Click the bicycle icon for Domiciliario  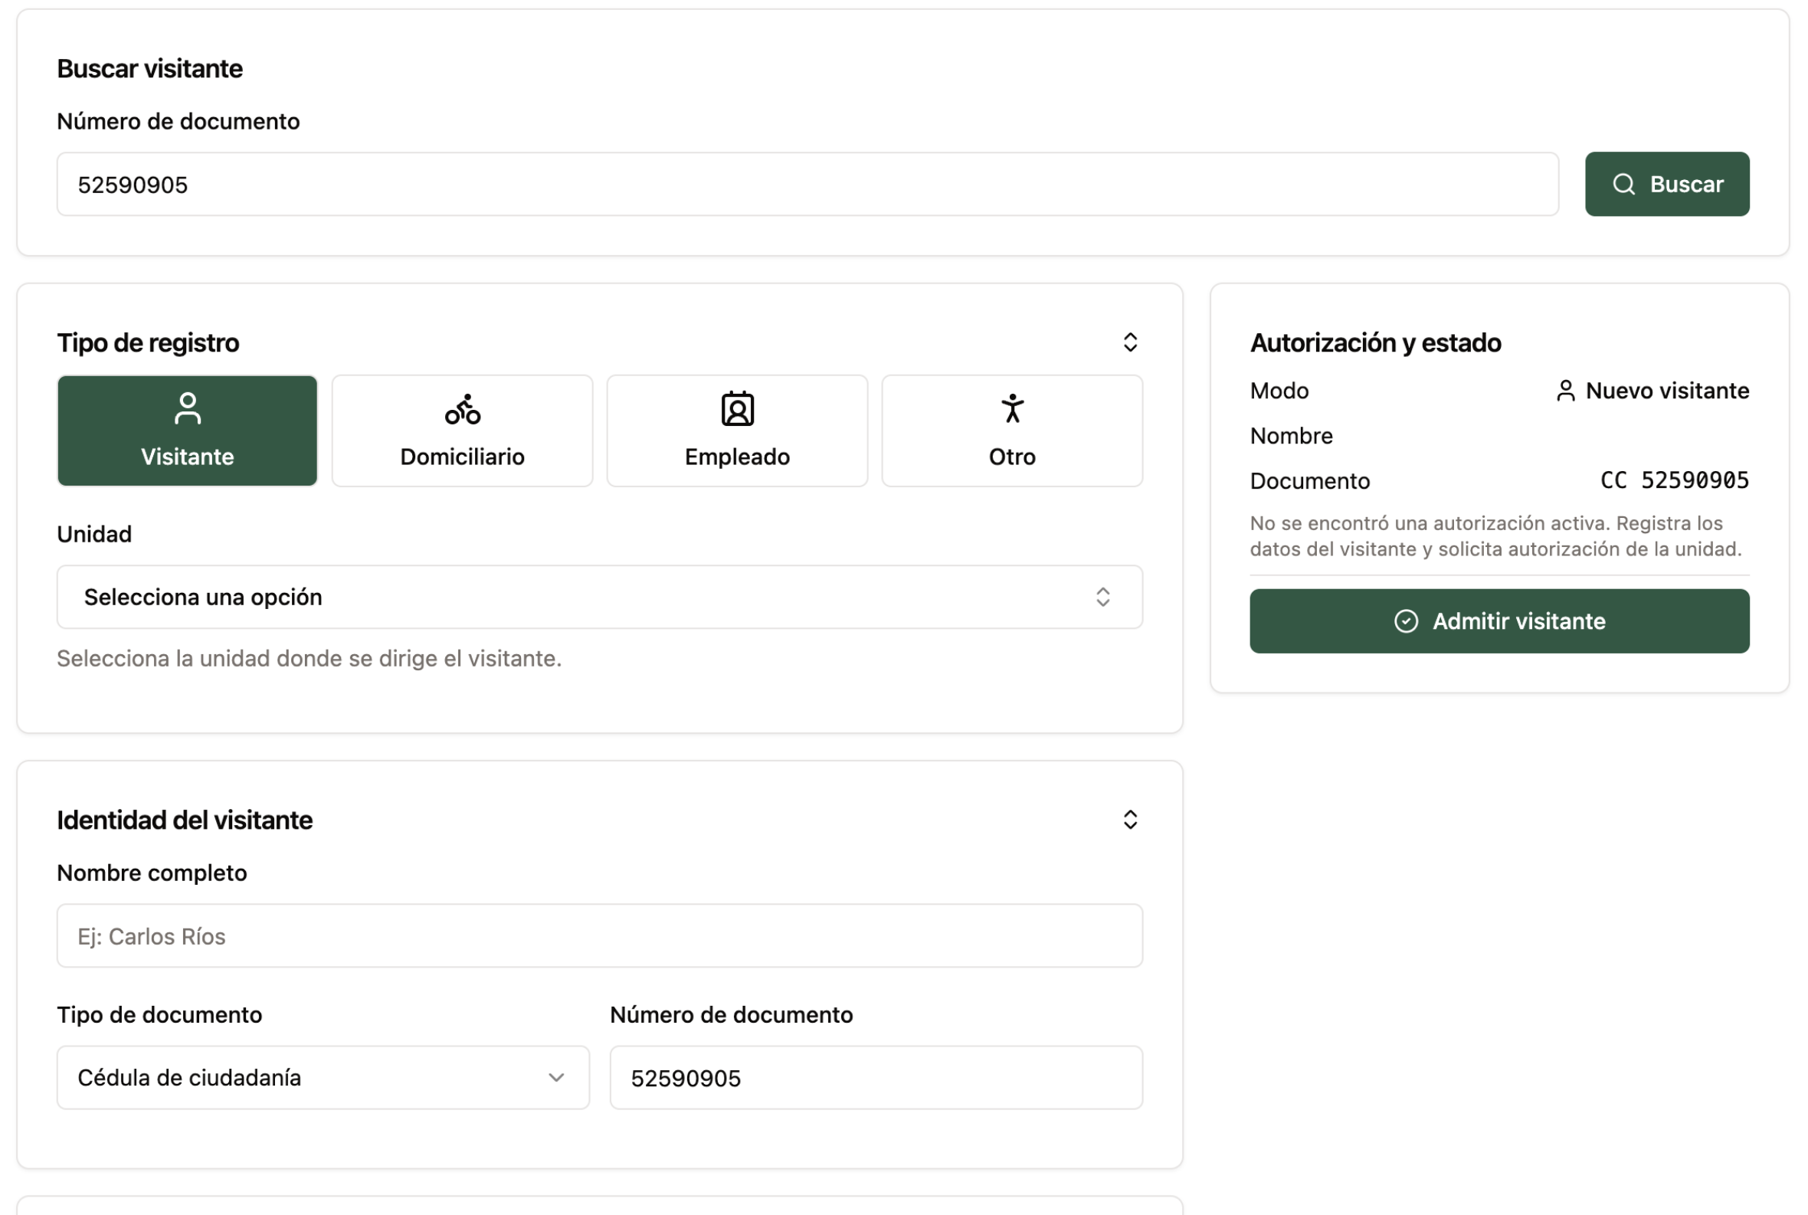[462, 408]
